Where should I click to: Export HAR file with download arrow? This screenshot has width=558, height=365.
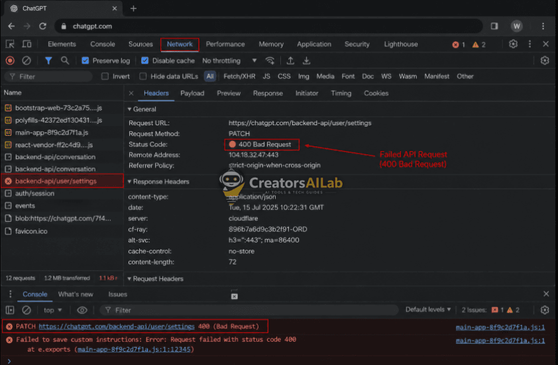click(x=306, y=60)
